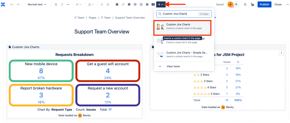Insert a table from toolbar

pos(147,5)
